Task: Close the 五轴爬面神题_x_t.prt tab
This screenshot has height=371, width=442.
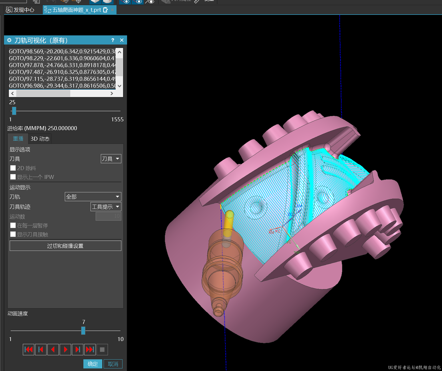Action: 112,10
